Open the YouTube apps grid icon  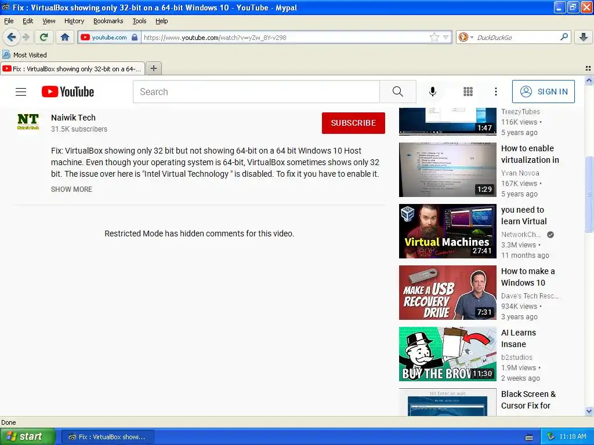[468, 92]
